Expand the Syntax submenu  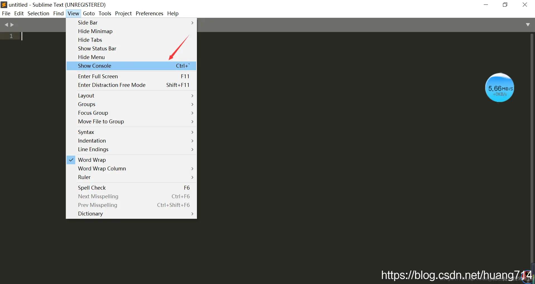coord(131,132)
